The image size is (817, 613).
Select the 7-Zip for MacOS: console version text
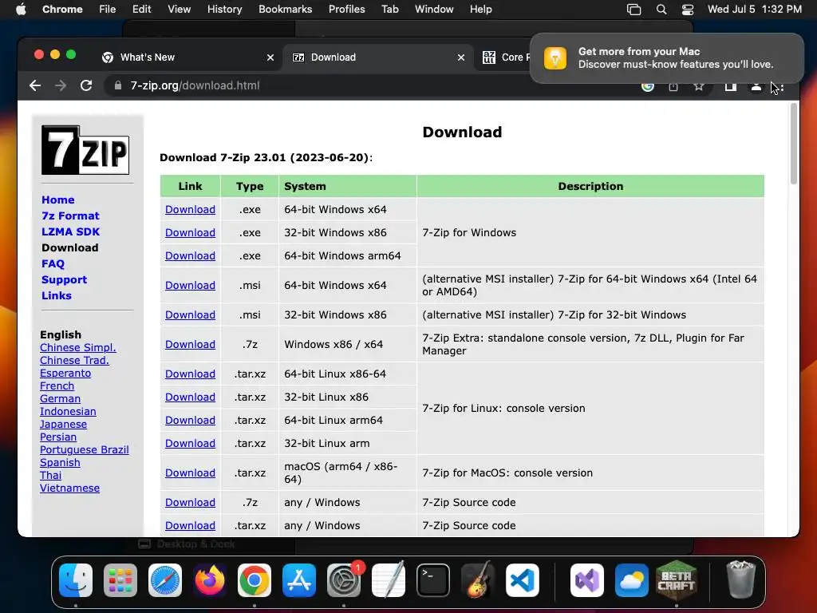point(507,473)
